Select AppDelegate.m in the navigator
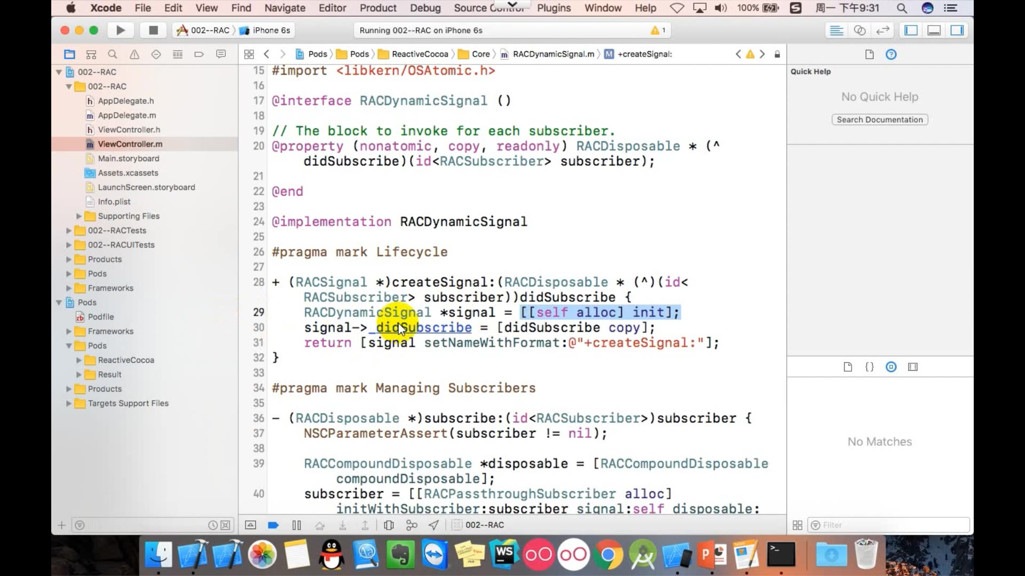The width and height of the screenshot is (1025, 576). [x=127, y=115]
